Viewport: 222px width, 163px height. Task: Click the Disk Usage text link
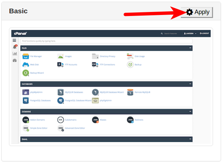[139, 56]
